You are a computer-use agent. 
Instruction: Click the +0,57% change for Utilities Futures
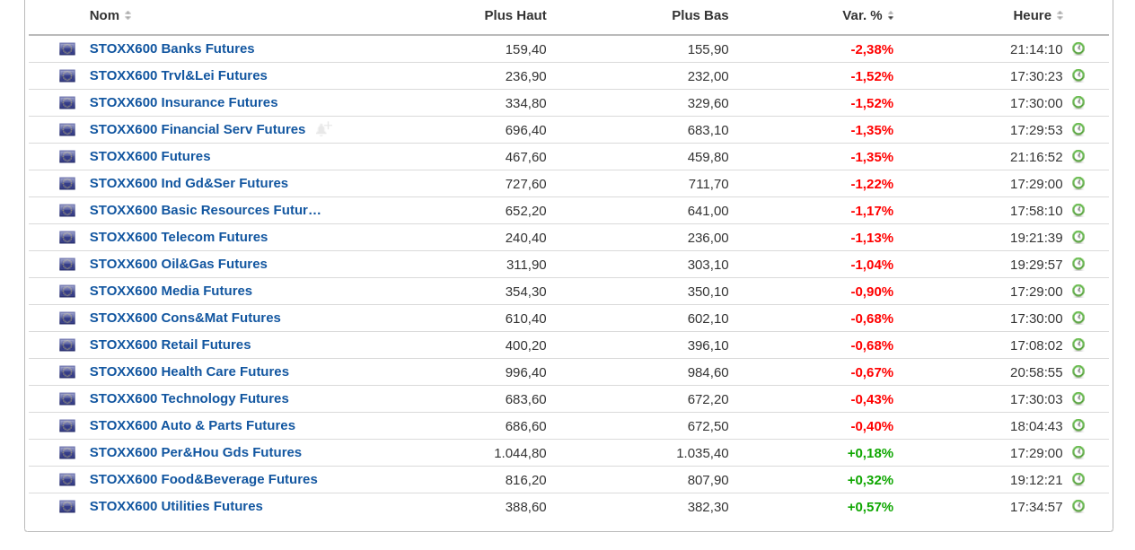coord(870,506)
